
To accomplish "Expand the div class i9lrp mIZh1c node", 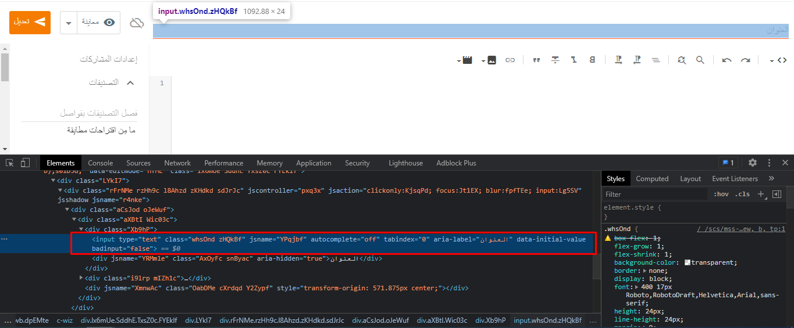I will [x=81, y=278].
